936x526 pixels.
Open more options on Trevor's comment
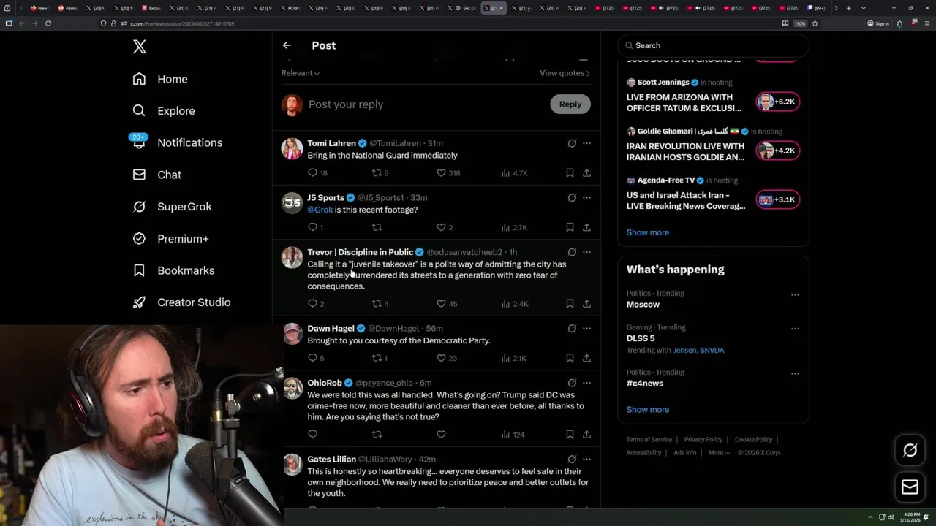click(586, 252)
